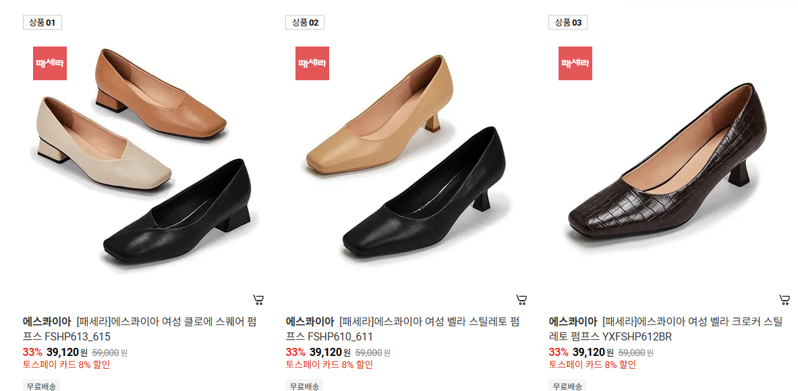The image size is (798, 391).
Task: Add product 03 to shopping cart
Action: coord(785,300)
